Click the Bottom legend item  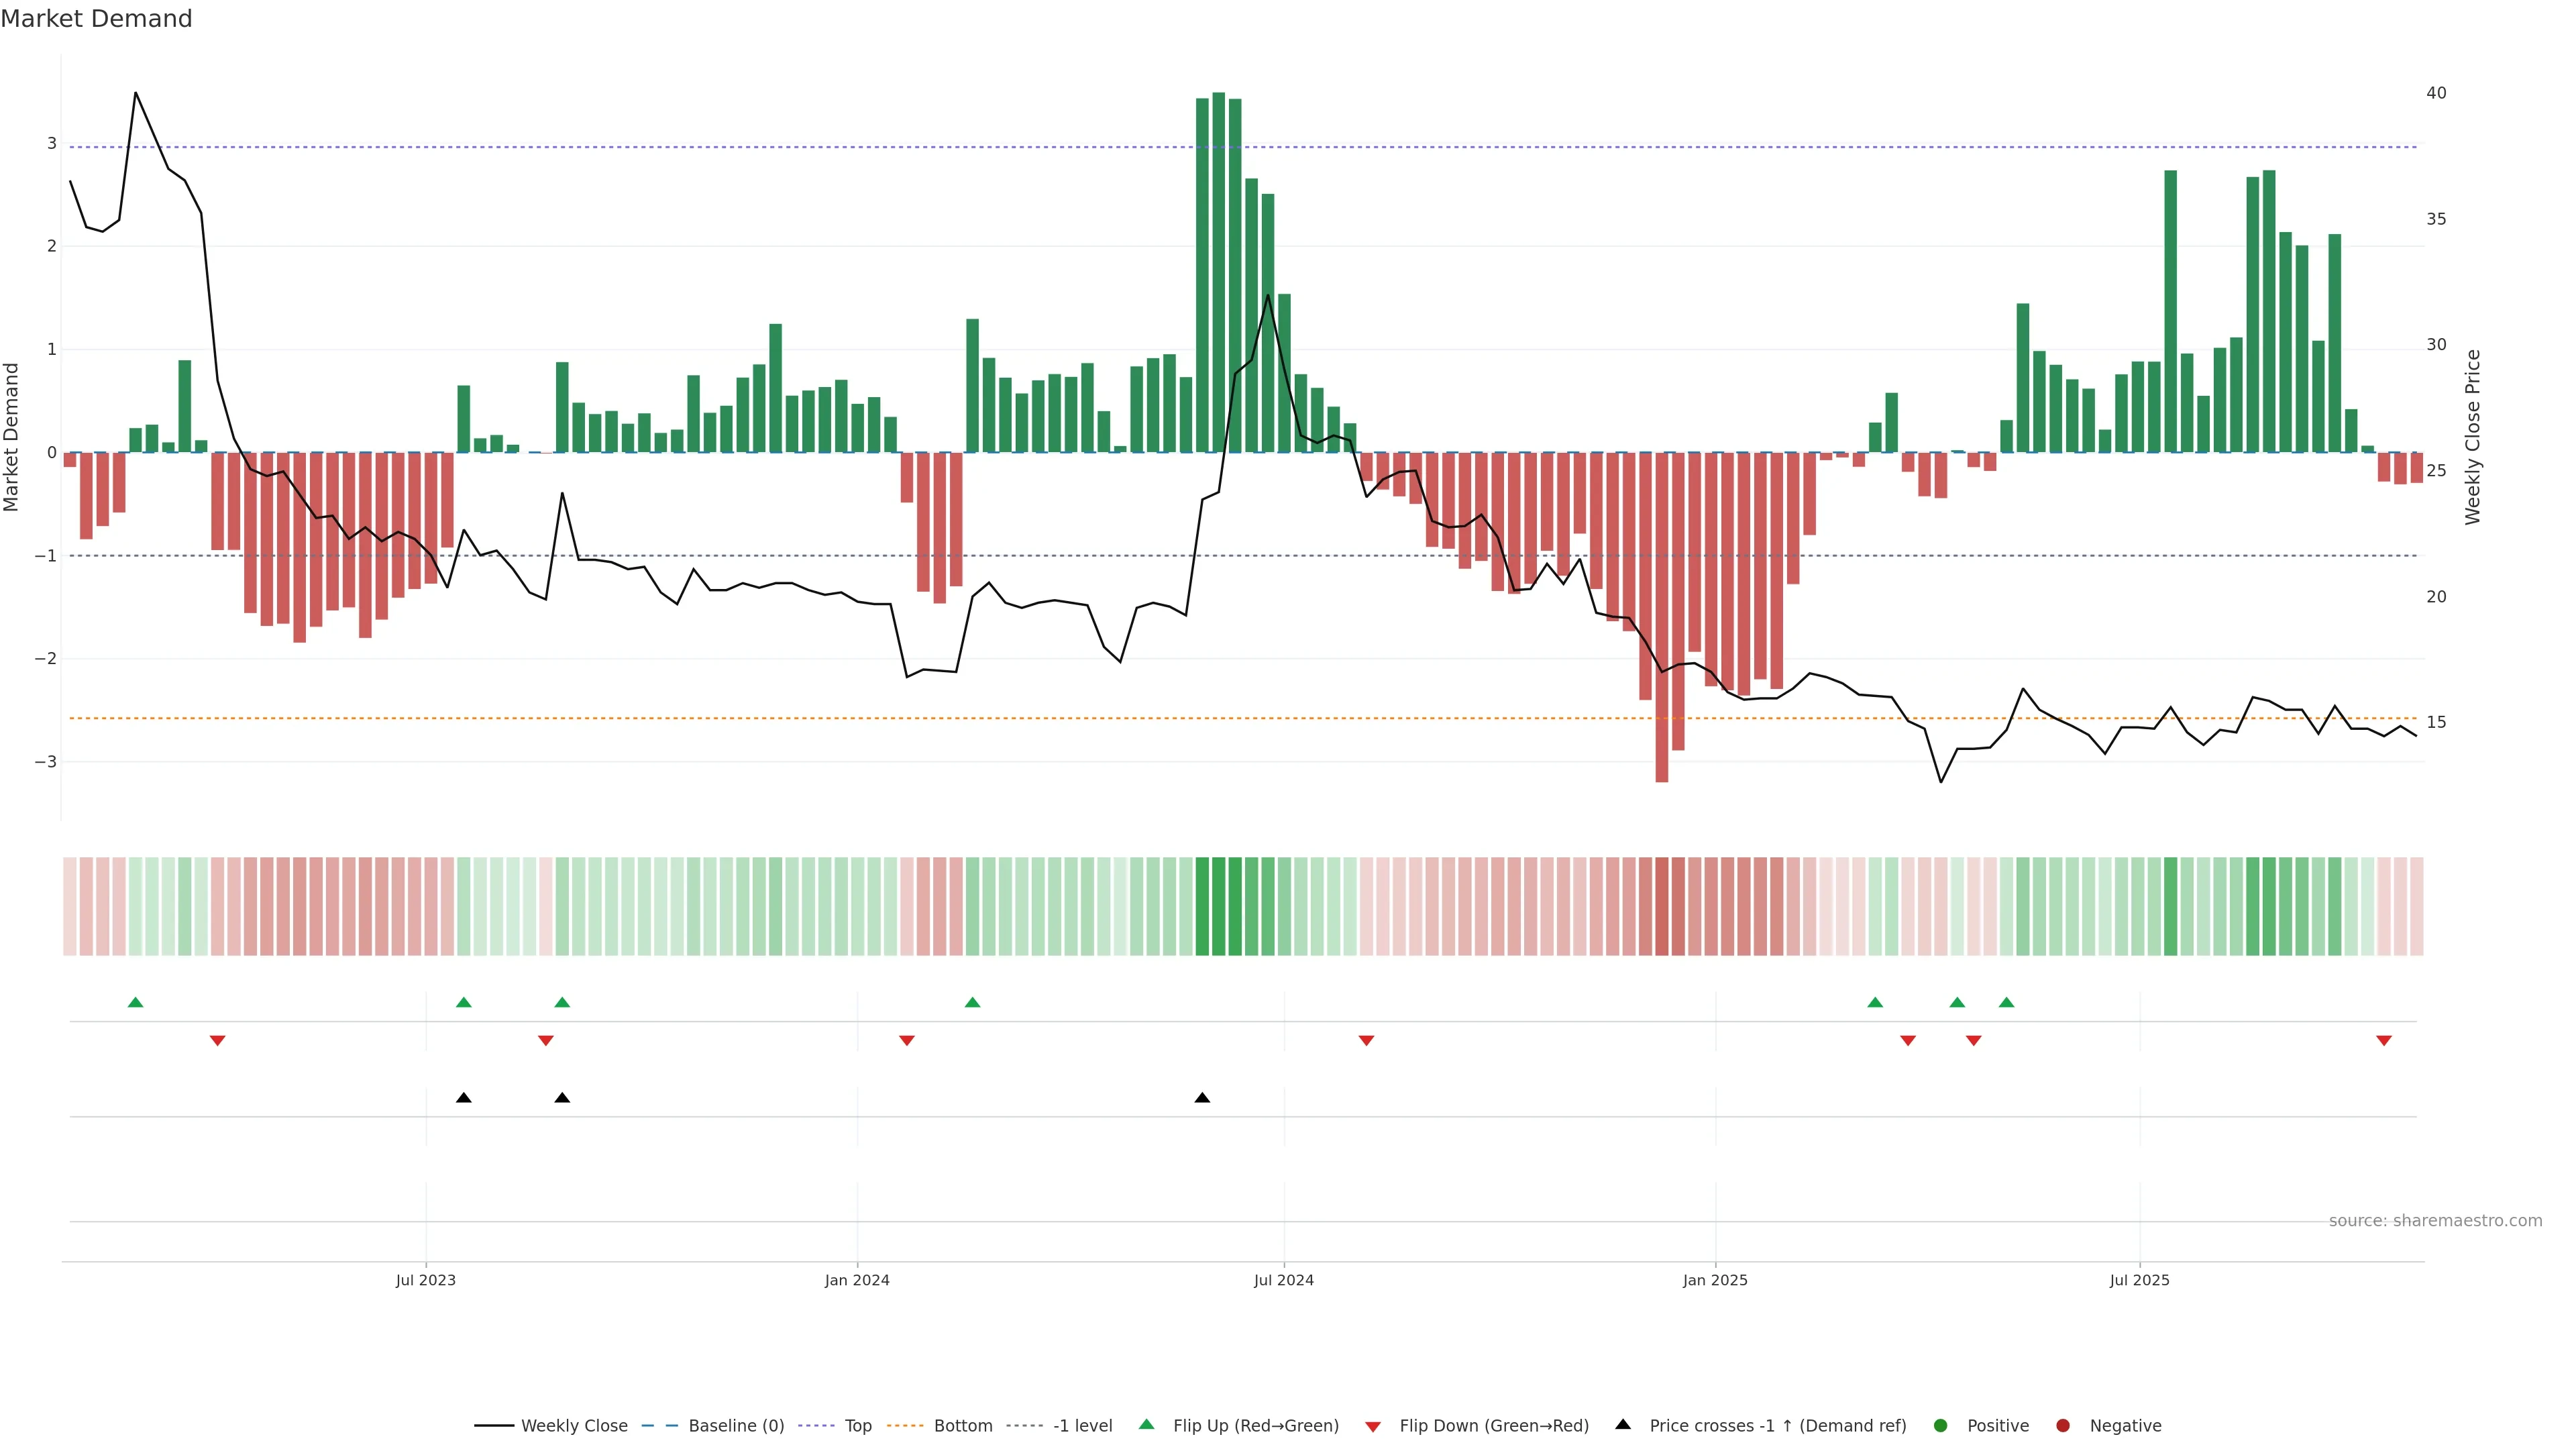(x=962, y=1426)
